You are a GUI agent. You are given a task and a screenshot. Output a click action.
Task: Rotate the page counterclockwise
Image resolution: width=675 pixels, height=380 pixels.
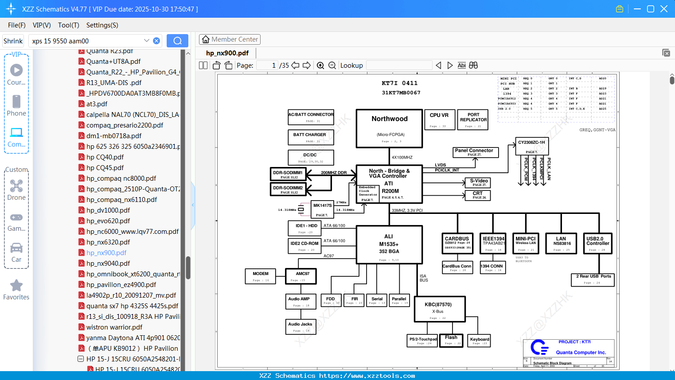coord(217,65)
